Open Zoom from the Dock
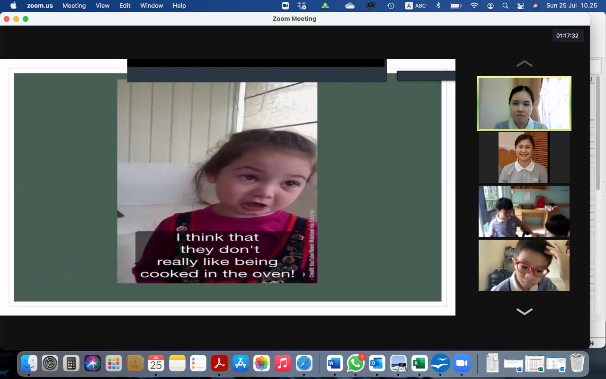Image resolution: width=606 pixels, height=379 pixels. [x=462, y=363]
